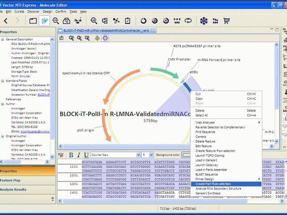Click the Background color swatch

[x=186, y=155]
